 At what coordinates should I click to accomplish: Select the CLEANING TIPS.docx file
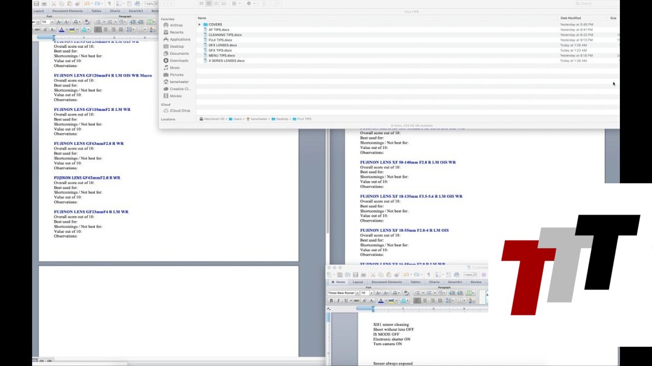pyautogui.click(x=225, y=35)
